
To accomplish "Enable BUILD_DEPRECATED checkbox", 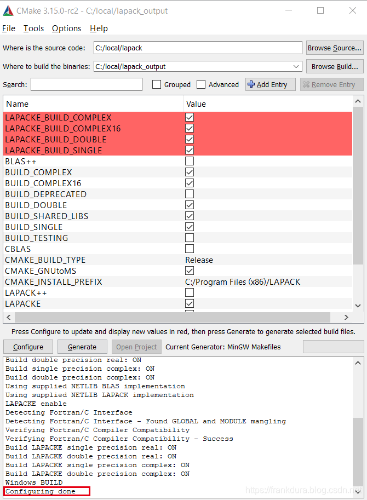I will click(190, 194).
